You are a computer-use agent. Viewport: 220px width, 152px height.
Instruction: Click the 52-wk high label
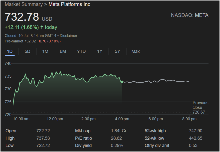click(155, 131)
